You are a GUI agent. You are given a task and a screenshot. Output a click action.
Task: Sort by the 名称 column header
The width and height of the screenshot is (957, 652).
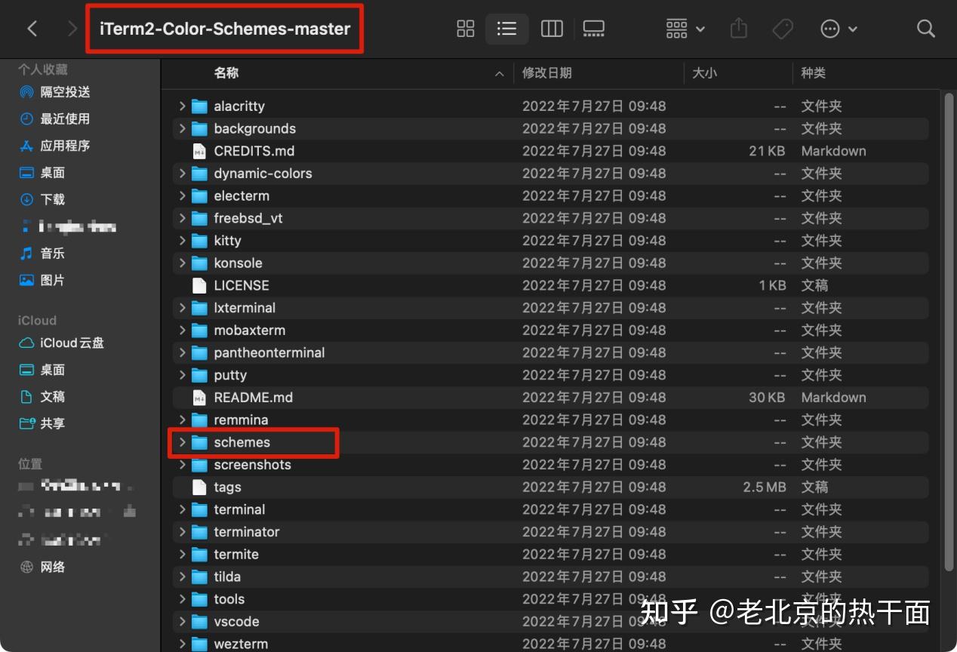226,73
